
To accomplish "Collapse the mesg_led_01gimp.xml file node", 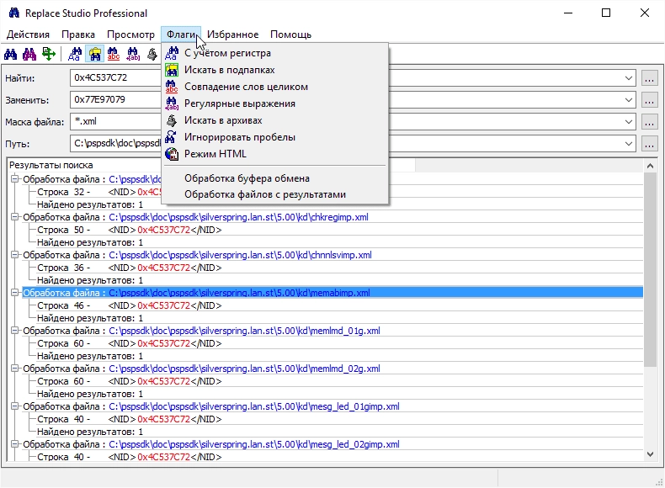I will 15,406.
